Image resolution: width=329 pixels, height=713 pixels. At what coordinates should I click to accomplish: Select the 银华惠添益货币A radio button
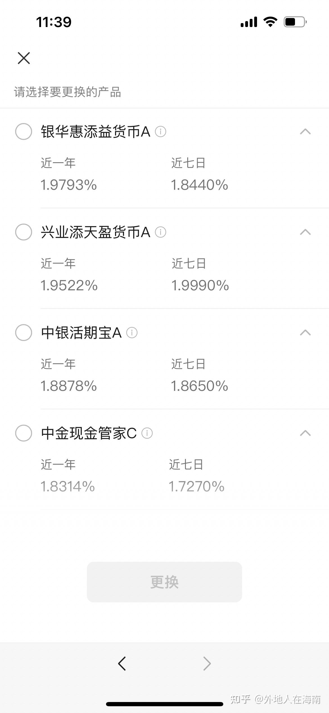click(x=24, y=132)
